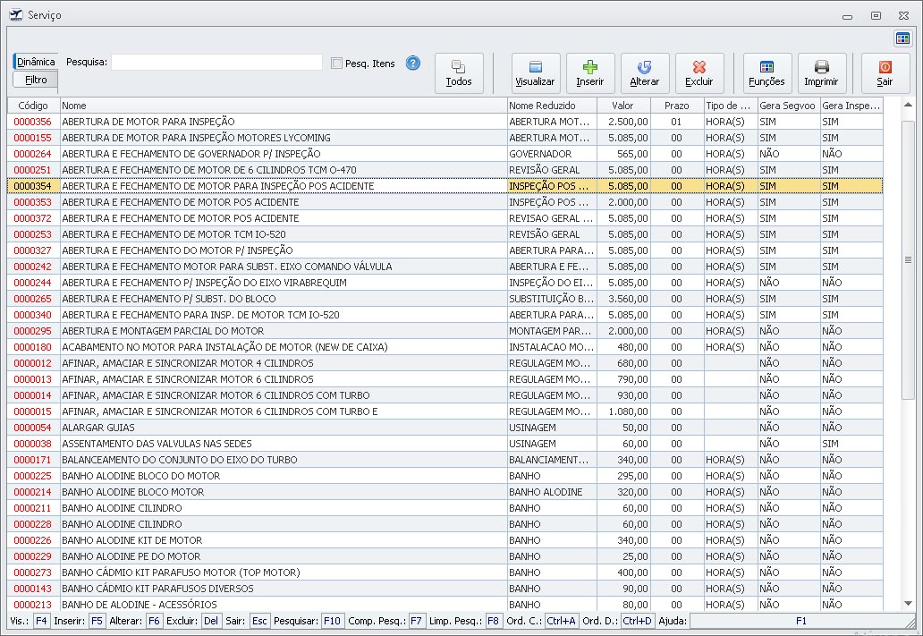Switch to the Dinâmica tab
The height and width of the screenshot is (636, 923).
point(36,62)
